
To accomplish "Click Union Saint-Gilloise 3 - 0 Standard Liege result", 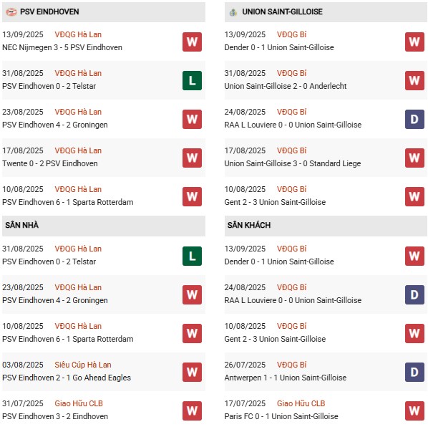I will point(293,163).
